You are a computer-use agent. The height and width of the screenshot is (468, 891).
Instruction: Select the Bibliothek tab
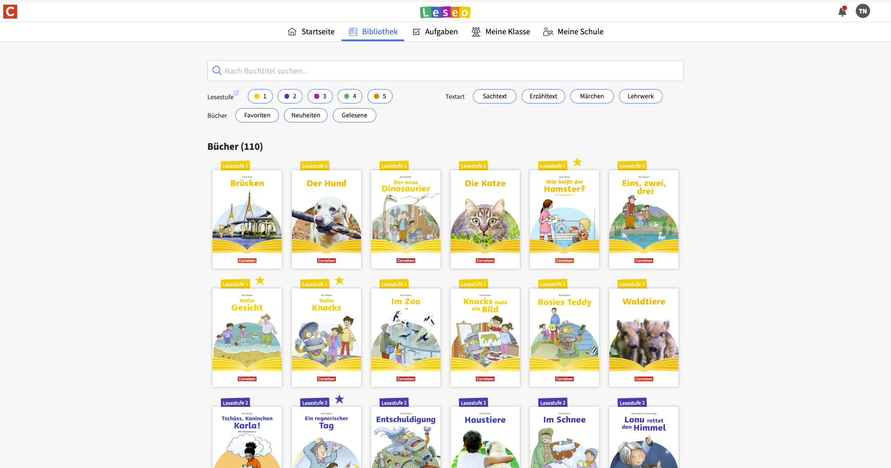pos(373,32)
